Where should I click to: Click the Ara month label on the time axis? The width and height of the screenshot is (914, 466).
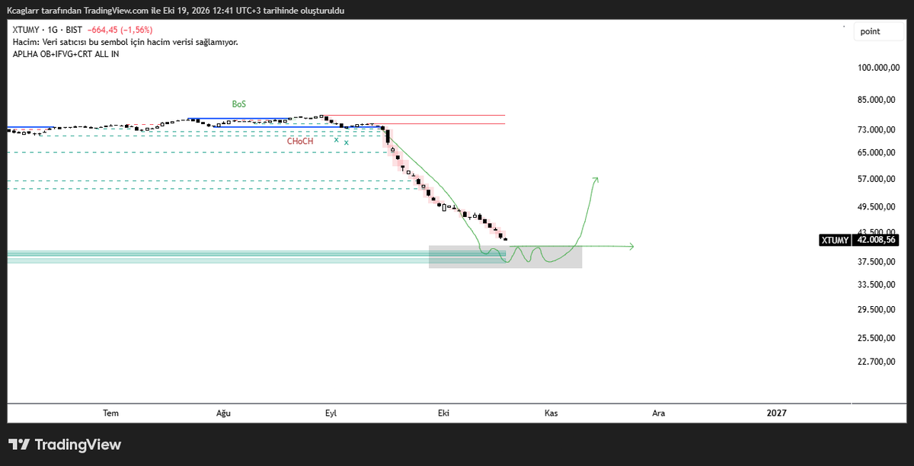(658, 413)
